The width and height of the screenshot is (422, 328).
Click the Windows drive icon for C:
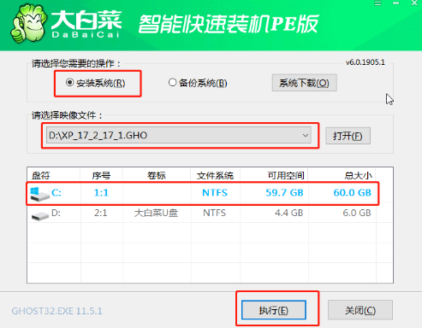click(39, 194)
